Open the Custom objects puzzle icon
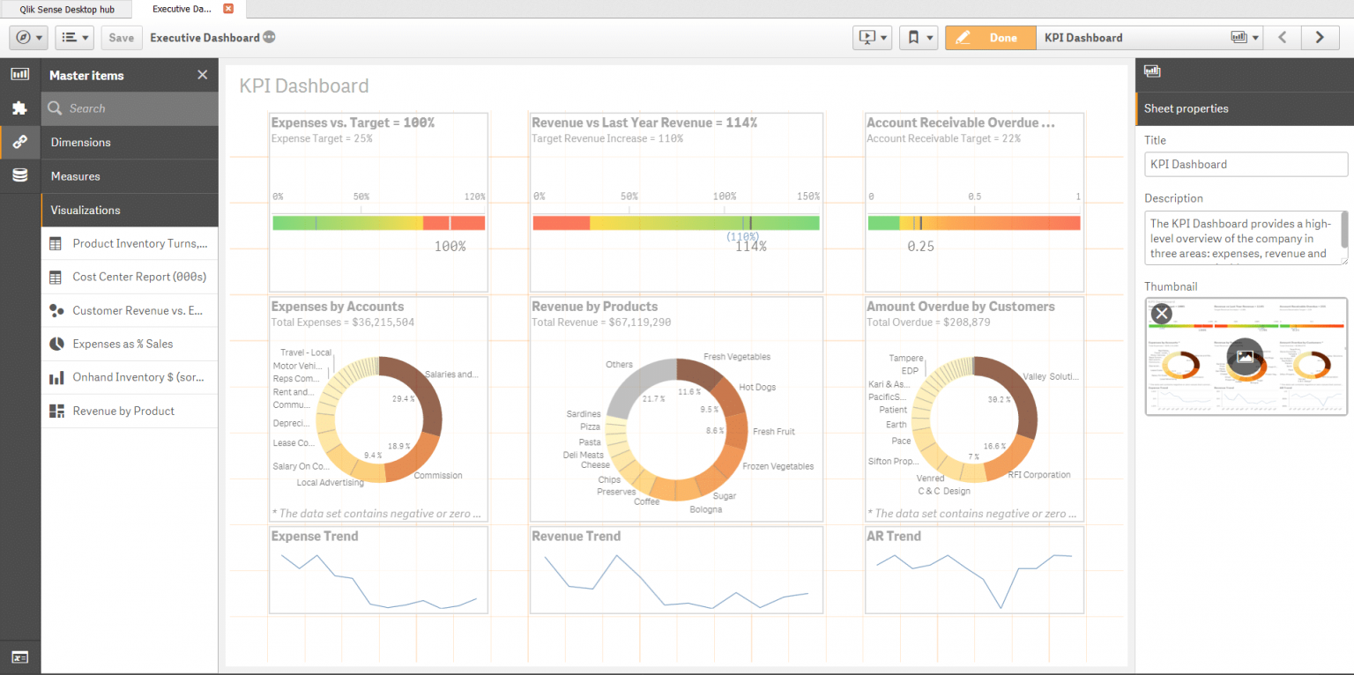 [19, 108]
